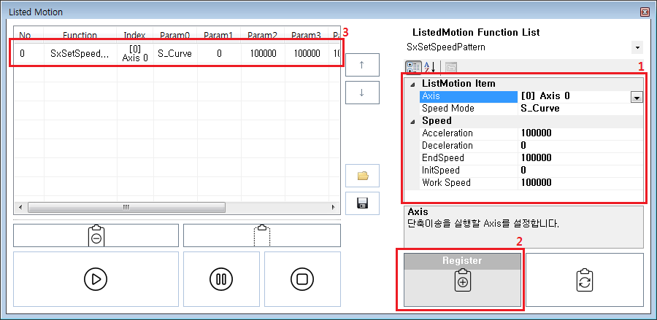Remove item using the clipboard-minus button

pos(96,235)
